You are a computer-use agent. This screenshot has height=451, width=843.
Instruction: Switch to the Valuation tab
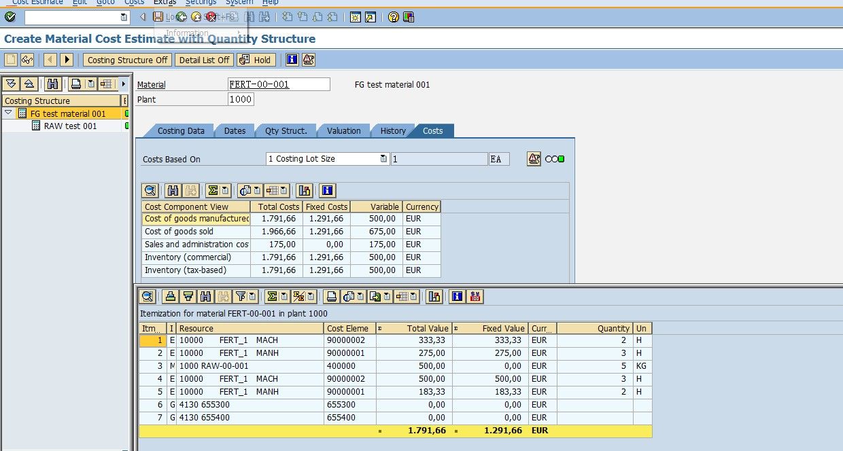343,130
